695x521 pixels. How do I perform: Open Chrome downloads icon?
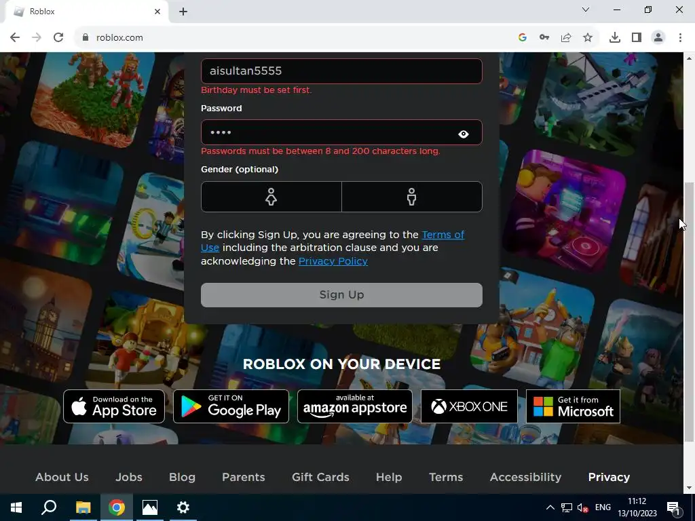[615, 38]
